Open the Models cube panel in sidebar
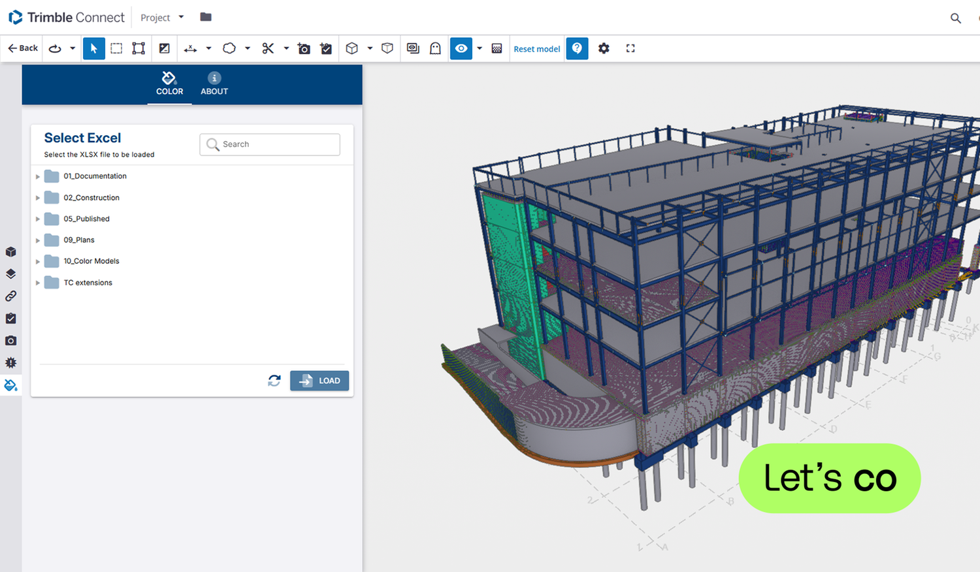Image resolution: width=980 pixels, height=572 pixels. click(10, 252)
